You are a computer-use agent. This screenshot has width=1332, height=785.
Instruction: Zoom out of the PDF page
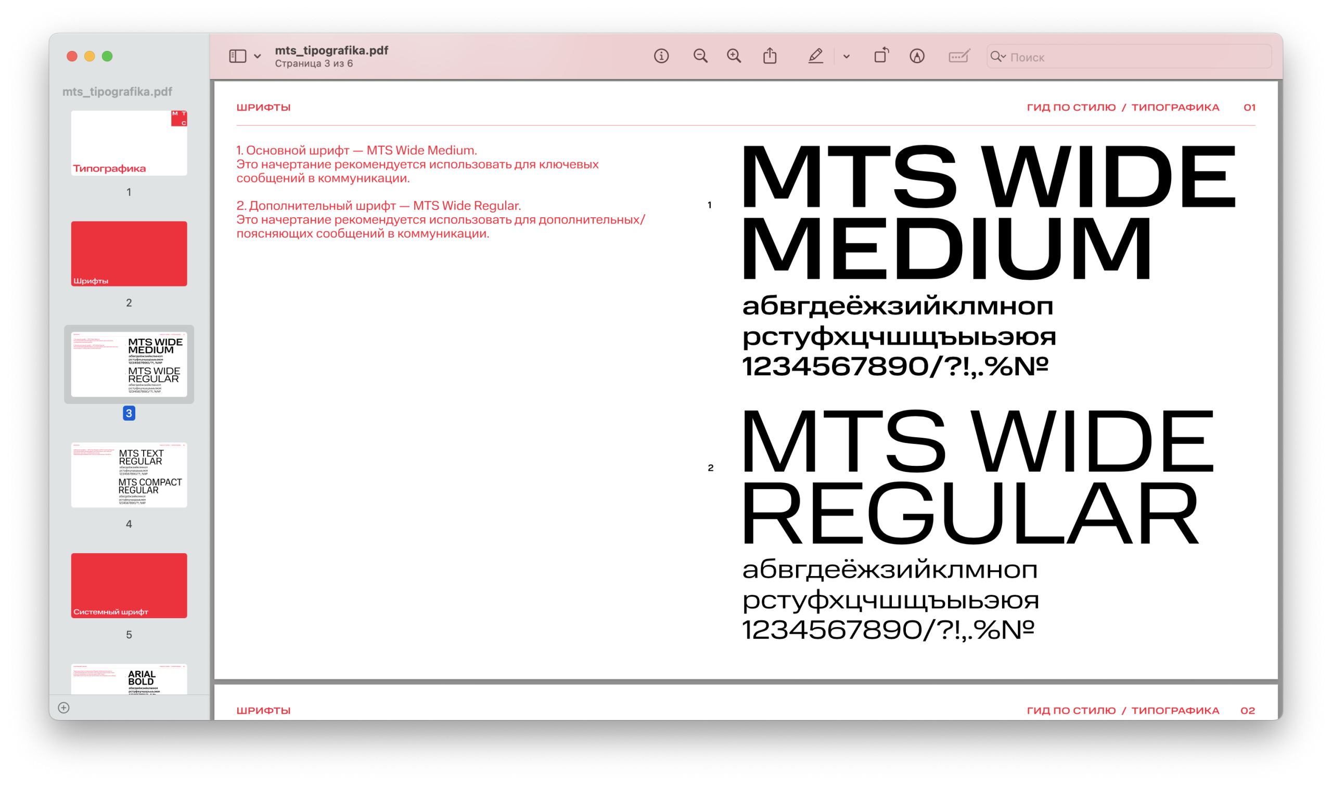pyautogui.click(x=700, y=56)
